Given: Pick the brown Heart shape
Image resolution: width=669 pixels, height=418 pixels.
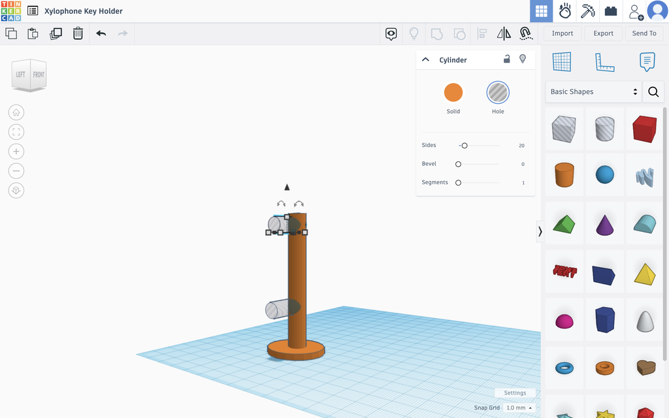Looking at the screenshot, I should point(646,367).
